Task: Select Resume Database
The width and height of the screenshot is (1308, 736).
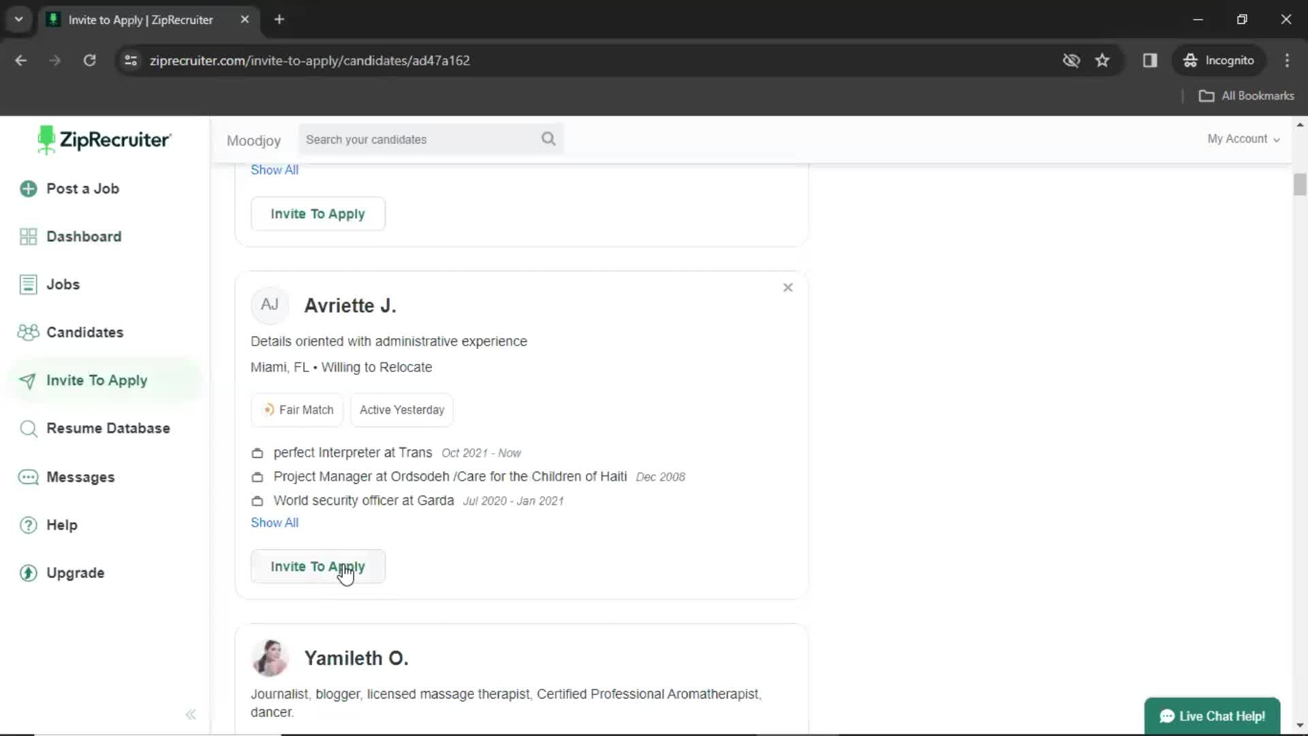Action: click(108, 428)
